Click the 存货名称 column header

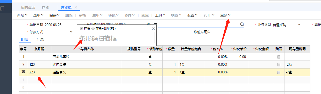pos(86,49)
